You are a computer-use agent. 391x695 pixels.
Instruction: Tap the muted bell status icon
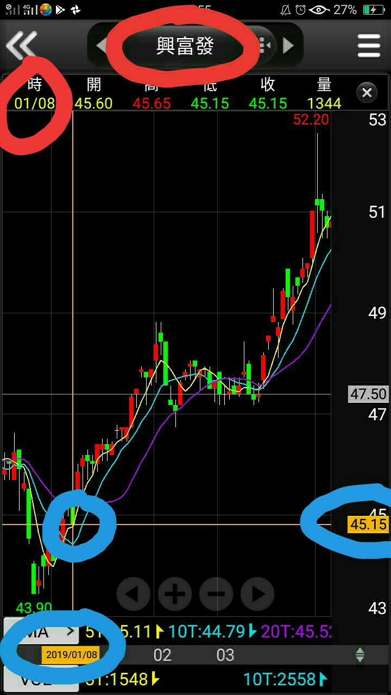click(286, 9)
